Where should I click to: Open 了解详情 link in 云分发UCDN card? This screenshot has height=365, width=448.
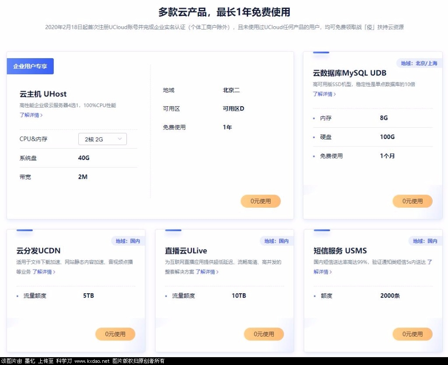(44, 272)
